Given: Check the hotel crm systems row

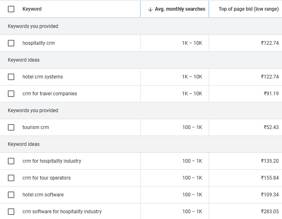Looking at the screenshot, I should 11,77.
